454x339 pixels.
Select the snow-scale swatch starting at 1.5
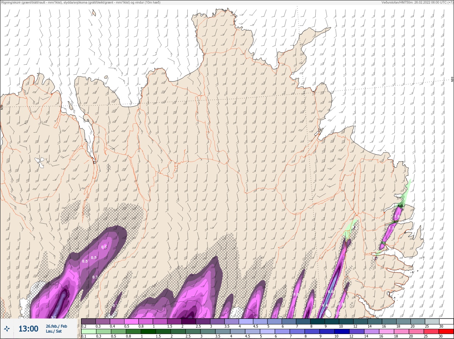[175, 321]
